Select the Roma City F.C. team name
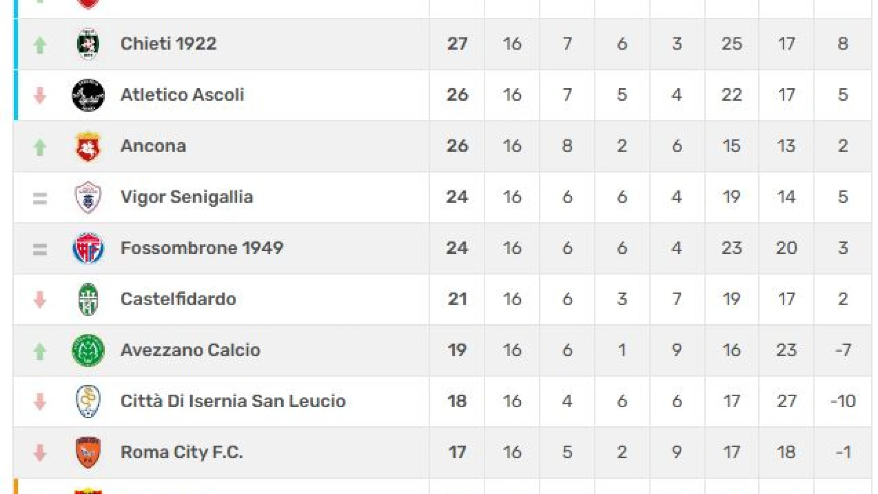 [x=182, y=452]
